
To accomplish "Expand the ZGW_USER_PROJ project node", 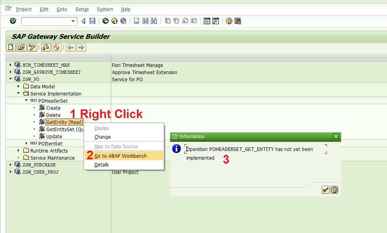I will click(x=10, y=172).
